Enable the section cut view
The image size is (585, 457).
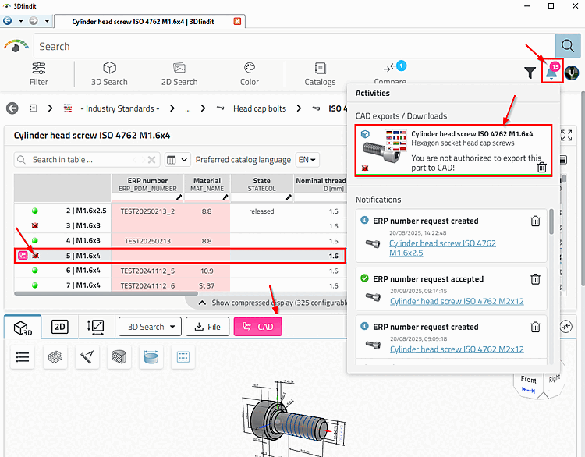119,357
